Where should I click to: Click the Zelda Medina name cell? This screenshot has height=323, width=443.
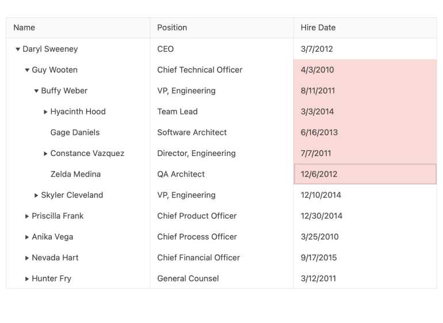pyautogui.click(x=75, y=174)
